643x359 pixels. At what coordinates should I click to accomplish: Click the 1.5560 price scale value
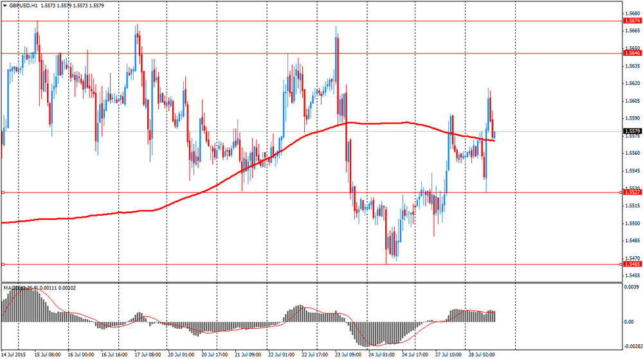632,153
